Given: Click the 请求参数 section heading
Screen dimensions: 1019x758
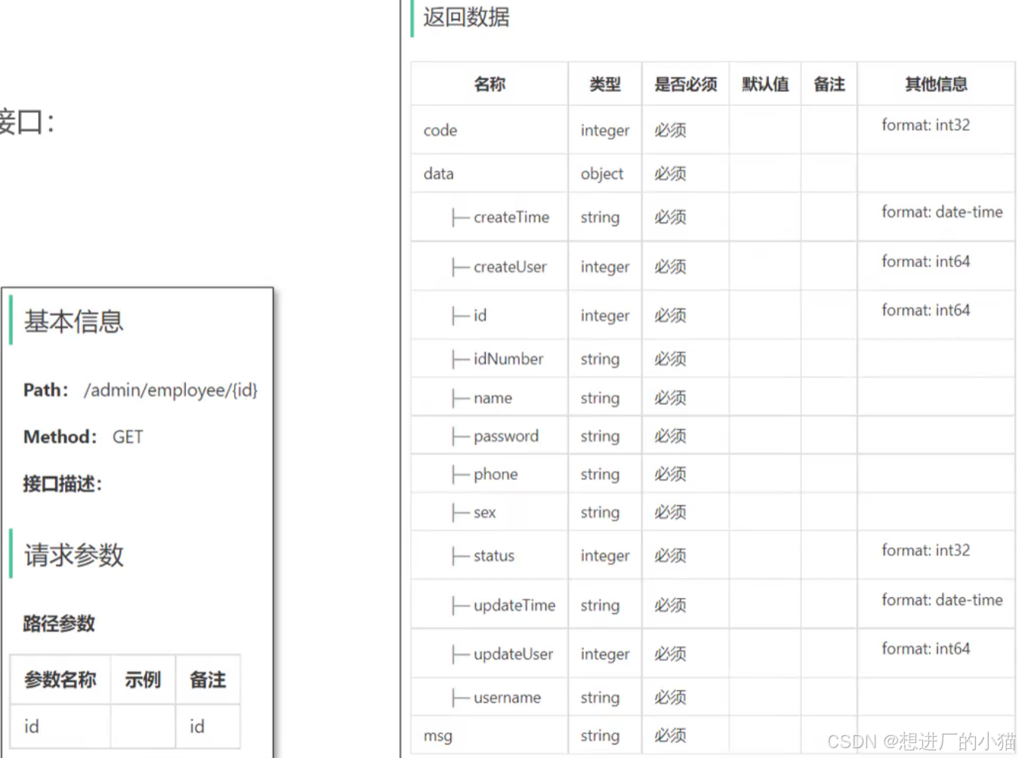Looking at the screenshot, I should point(73,555).
